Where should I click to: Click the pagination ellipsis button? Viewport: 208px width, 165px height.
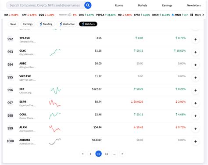(115, 154)
